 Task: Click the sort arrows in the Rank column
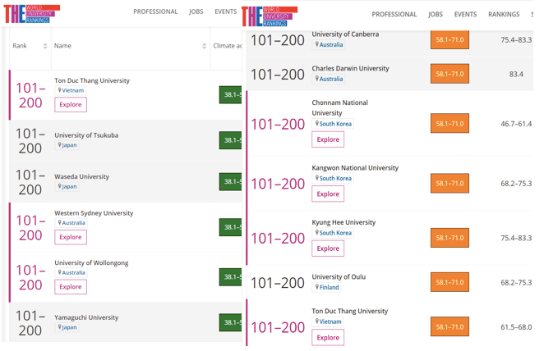(45, 46)
